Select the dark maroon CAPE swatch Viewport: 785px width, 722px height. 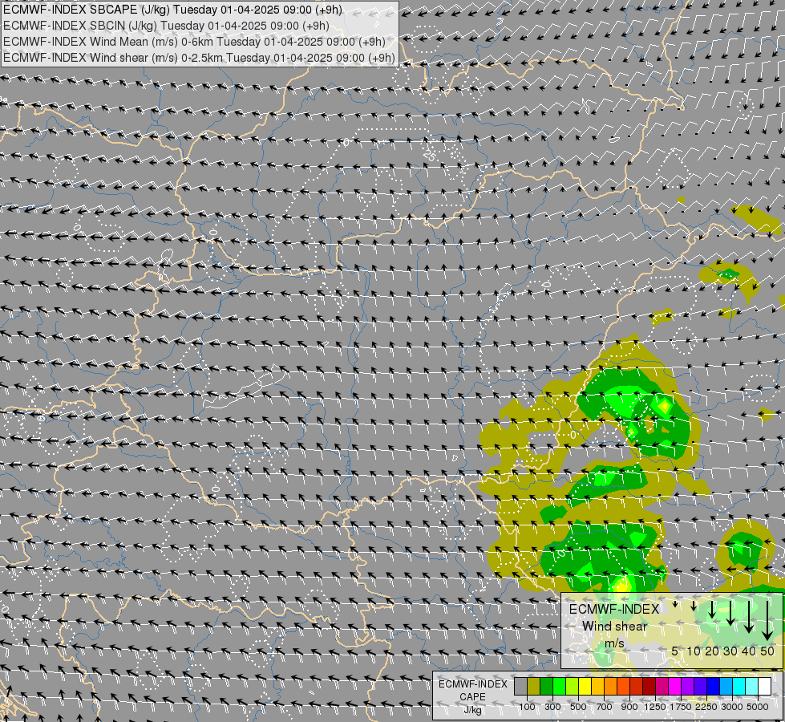point(649,686)
